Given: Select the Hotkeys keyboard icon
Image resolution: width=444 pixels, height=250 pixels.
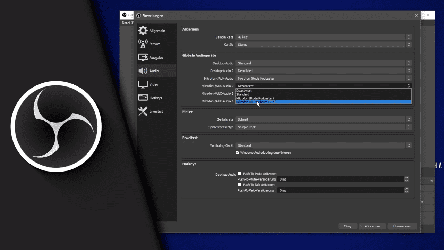Looking at the screenshot, I should [x=143, y=98].
